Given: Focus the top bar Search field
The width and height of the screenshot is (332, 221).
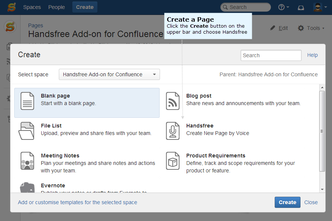Looking at the screenshot, I should click(x=245, y=7).
